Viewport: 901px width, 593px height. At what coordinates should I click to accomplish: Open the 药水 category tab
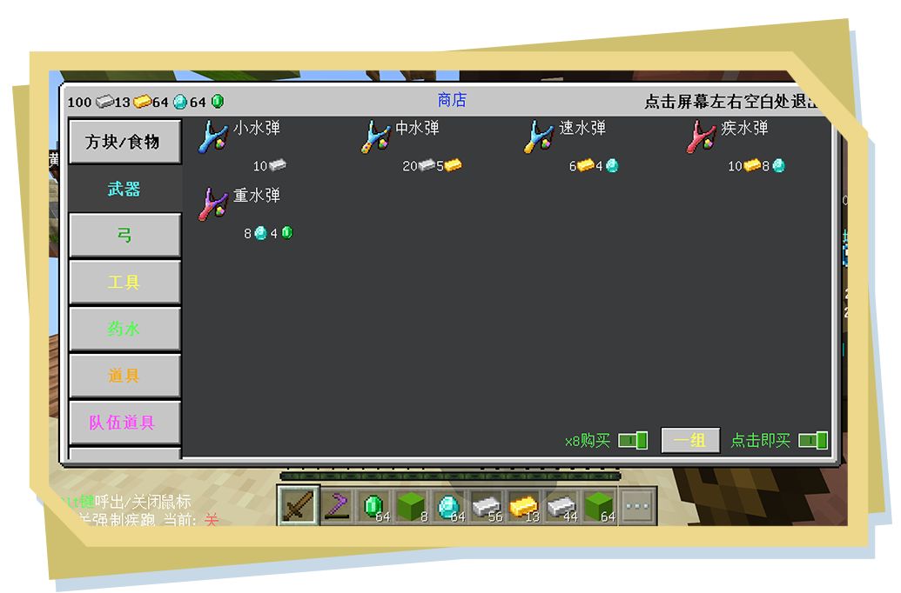click(x=124, y=329)
